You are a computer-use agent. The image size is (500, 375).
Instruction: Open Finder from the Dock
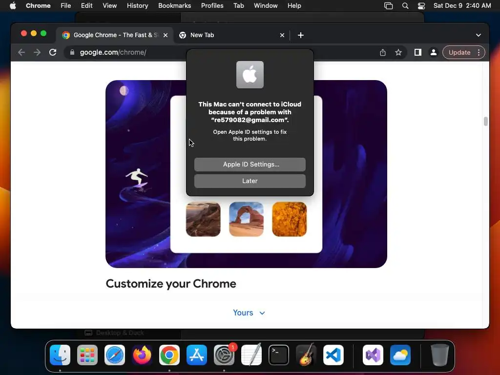(60, 354)
